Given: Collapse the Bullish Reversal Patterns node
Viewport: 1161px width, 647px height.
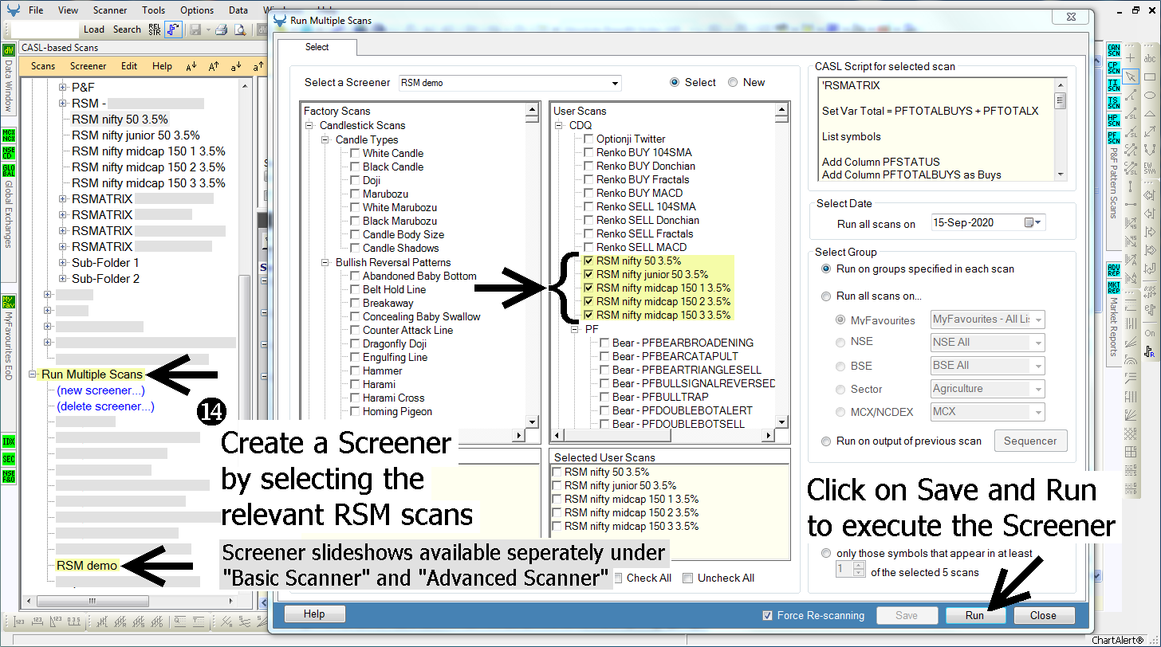Looking at the screenshot, I should pyautogui.click(x=326, y=262).
